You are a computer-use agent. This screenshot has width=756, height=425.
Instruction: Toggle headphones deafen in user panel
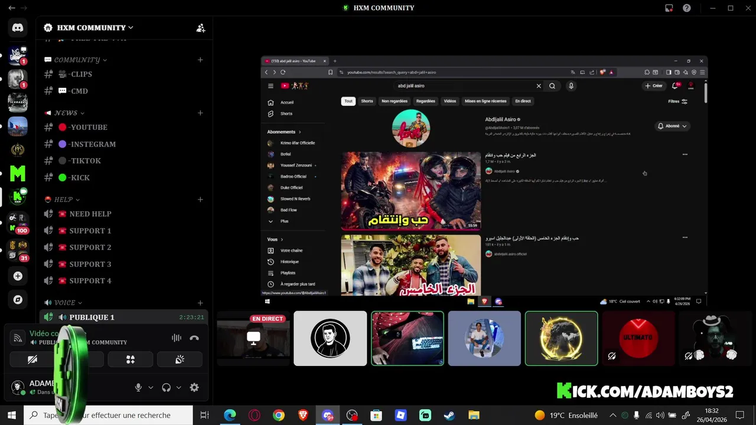(x=167, y=387)
